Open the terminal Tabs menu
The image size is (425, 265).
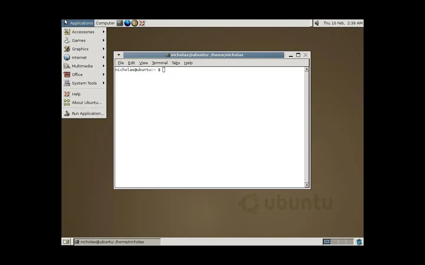176,63
